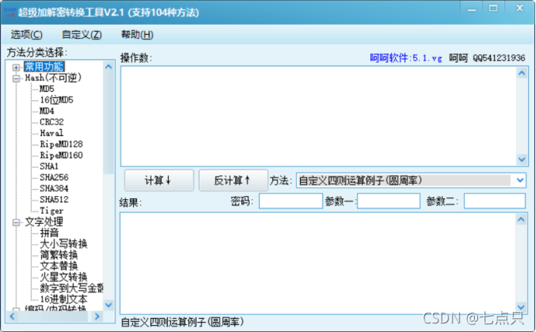Pick SHA512 from the Hash list
Viewport: 536px width, 332px height.
click(x=54, y=199)
